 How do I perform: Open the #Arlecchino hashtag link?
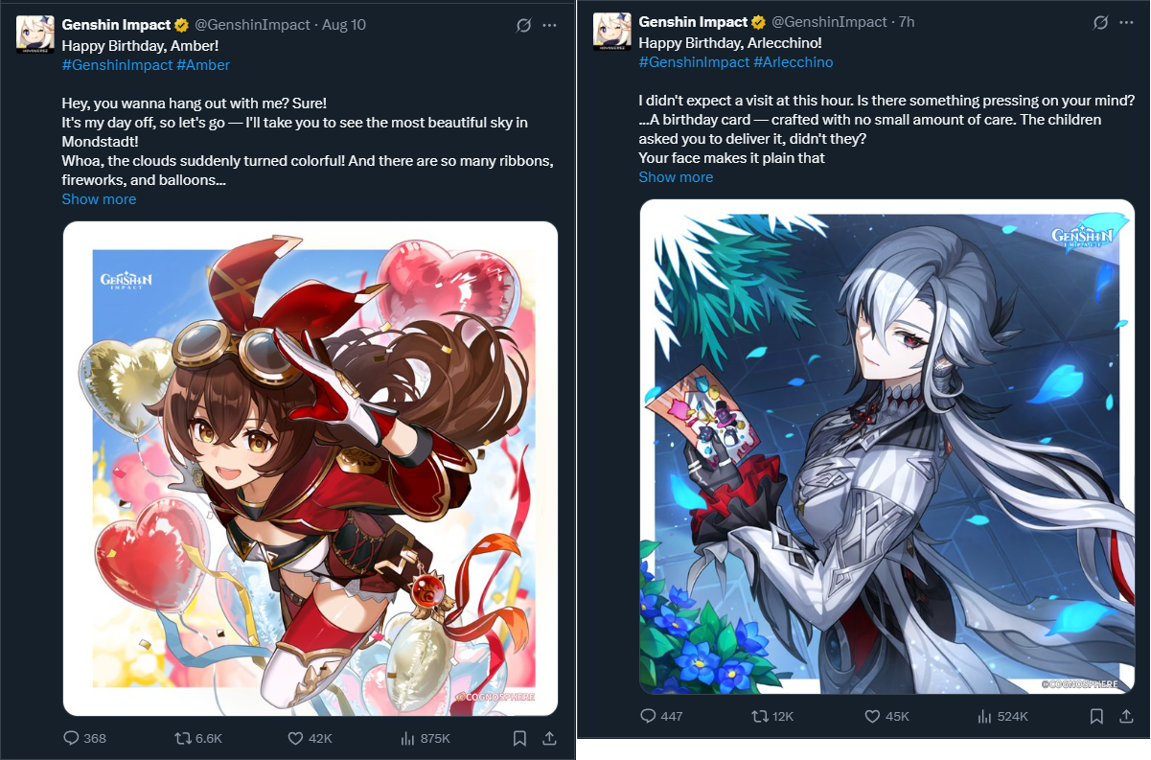(794, 62)
